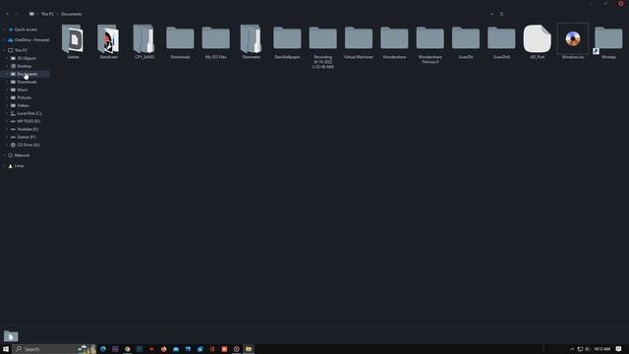Go back with the Back arrow
The height and width of the screenshot is (354, 629).
click(7, 14)
